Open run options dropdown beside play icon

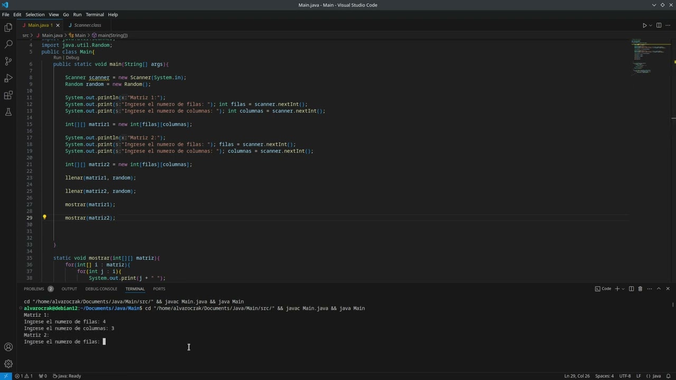651,25
